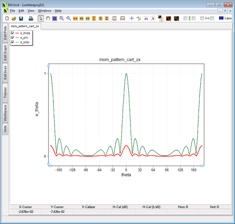Click the X-Cursor value field
This screenshot has width=235, height=224.
click(25, 212)
